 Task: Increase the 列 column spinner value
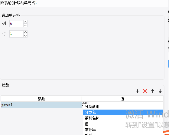(25, 22)
